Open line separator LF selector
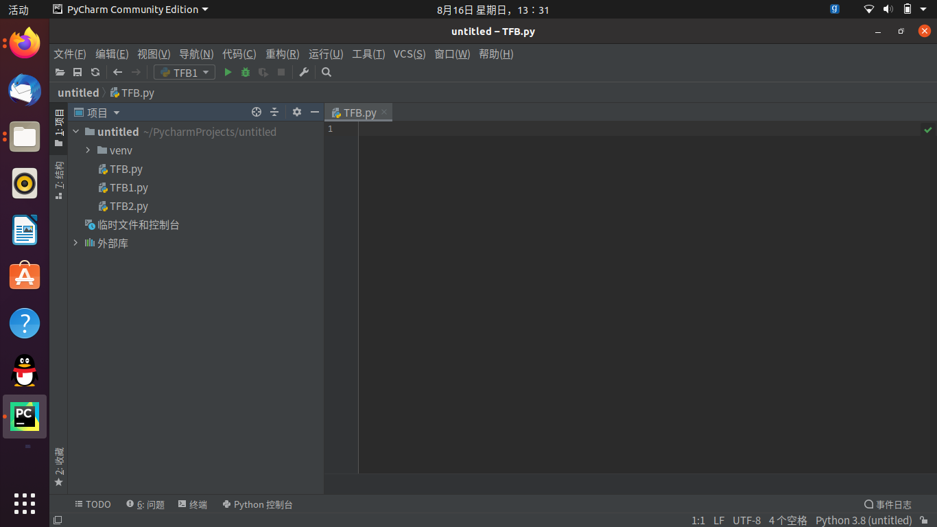Image resolution: width=937 pixels, height=527 pixels. tap(719, 520)
